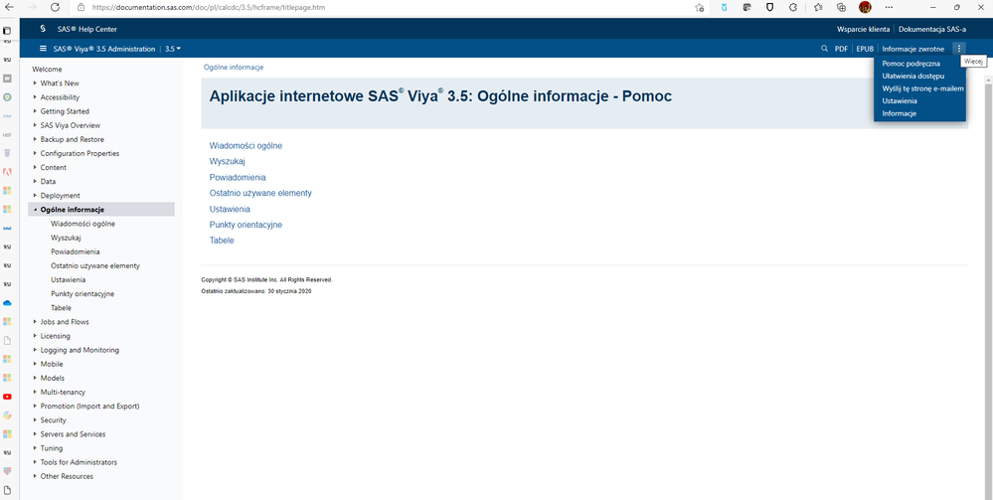Open the browser profile avatar
The height and width of the screenshot is (500, 993).
865,7
